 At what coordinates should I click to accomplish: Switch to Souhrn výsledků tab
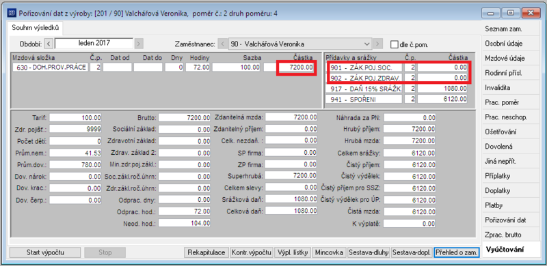[x=35, y=28]
